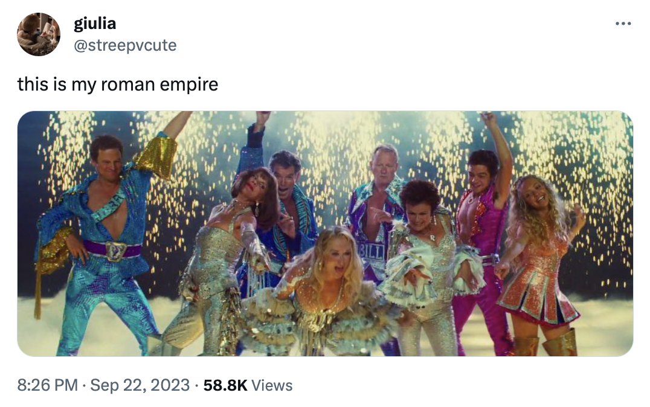Open the @streepvcute handle link
This screenshot has width=650, height=407.
125,45
